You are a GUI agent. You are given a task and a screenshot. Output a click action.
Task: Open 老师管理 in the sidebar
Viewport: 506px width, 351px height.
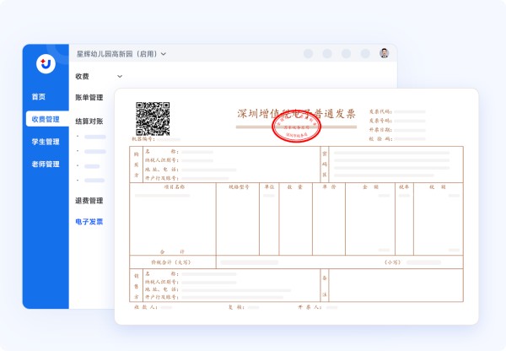46,164
